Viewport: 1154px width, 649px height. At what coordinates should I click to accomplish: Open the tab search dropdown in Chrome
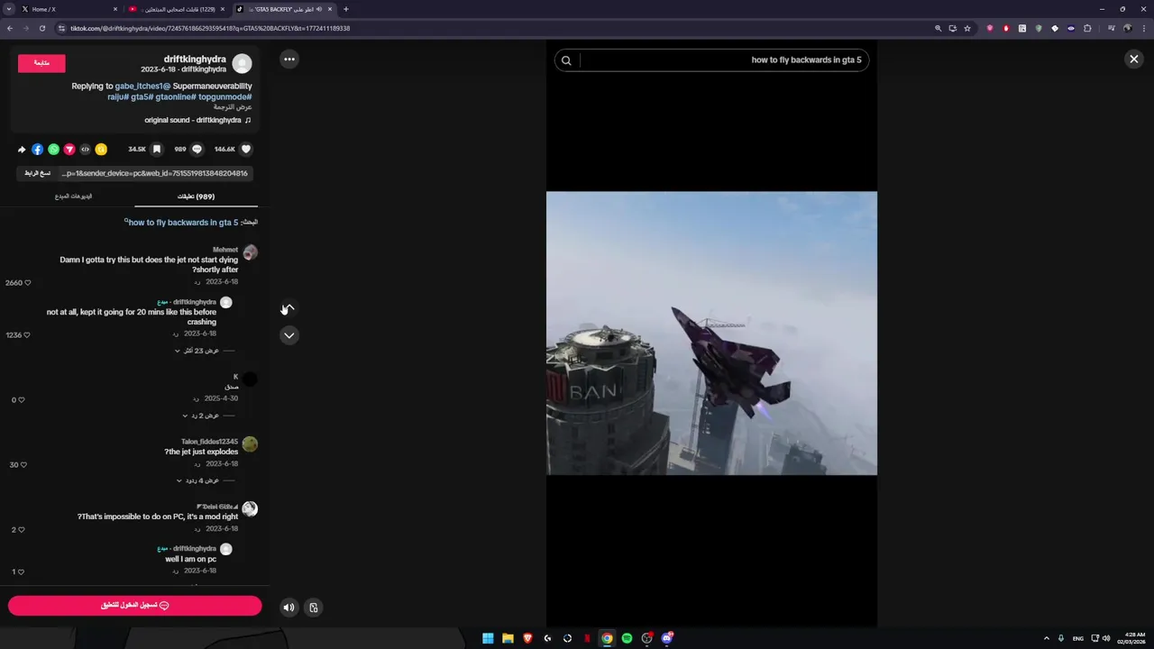tap(9, 9)
